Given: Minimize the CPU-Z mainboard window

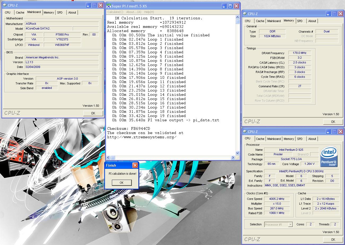Looking at the screenshot, I should pos(88,5).
